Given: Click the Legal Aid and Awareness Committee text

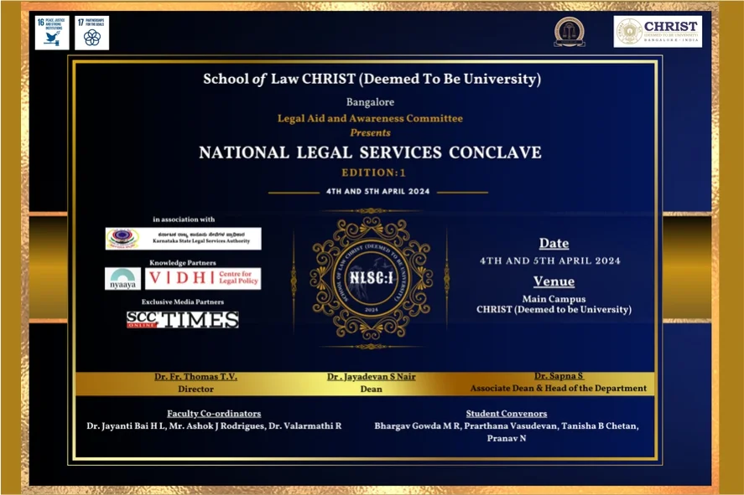Looking at the screenshot, I should tap(370, 118).
